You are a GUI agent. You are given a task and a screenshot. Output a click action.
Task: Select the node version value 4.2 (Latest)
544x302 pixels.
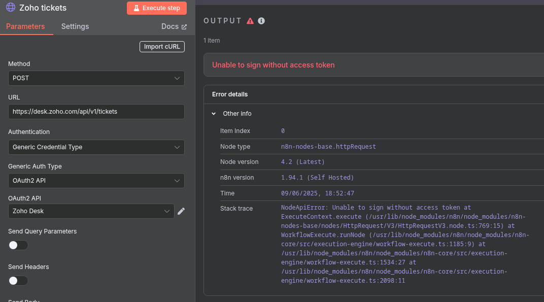[302, 162]
